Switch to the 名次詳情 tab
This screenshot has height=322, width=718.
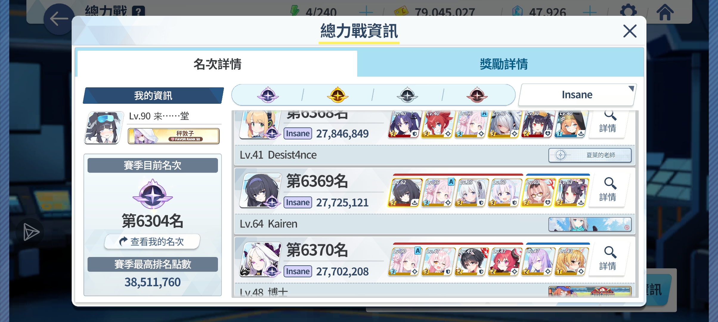(x=217, y=64)
